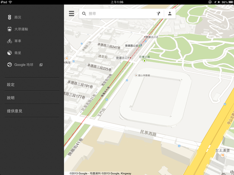234x175 pixels.
Task: Toggle the 大眾運輸 transit layer
Action: click(x=18, y=29)
